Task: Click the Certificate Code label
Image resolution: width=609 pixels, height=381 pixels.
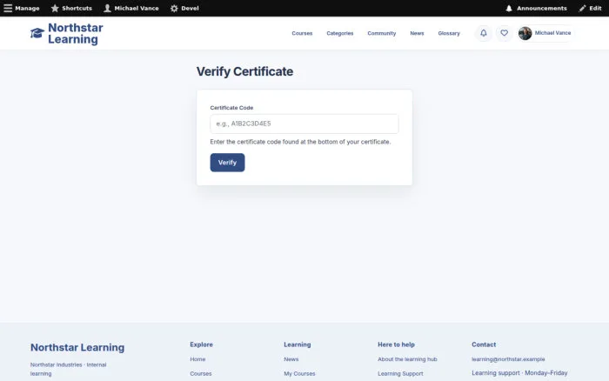Action: (231, 108)
